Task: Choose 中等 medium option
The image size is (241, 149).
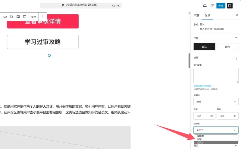Action: tap(216, 139)
